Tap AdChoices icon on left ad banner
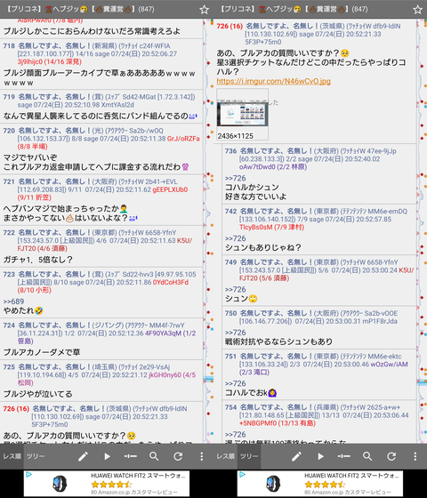 tap(28, 475)
